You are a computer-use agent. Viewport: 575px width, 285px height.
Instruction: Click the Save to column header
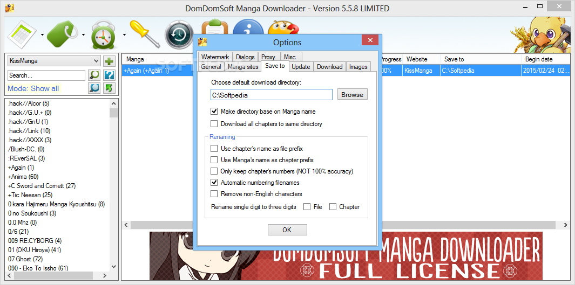tap(481, 59)
